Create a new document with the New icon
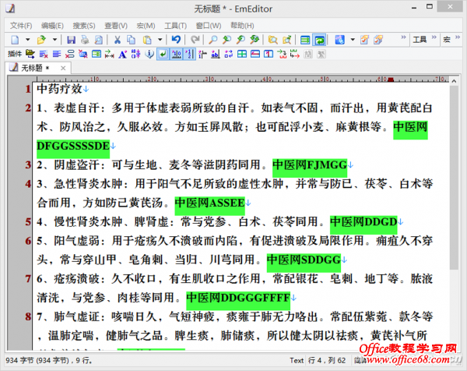This screenshot has height=371, width=467. 15,40
